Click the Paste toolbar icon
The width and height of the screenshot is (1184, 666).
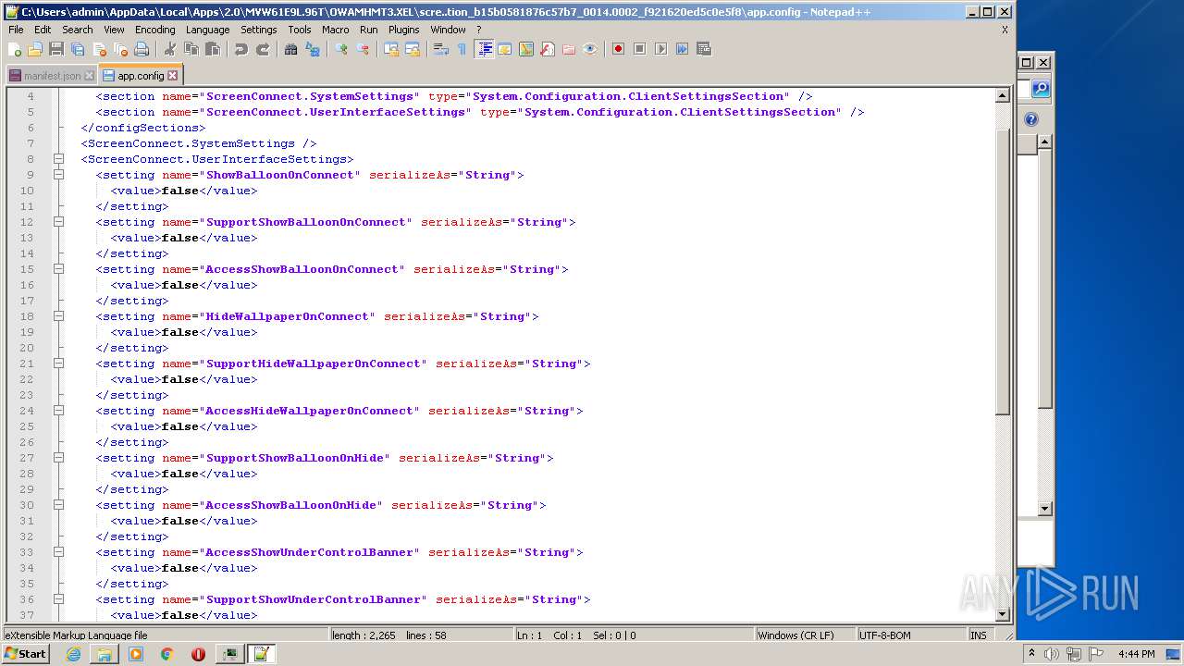(x=212, y=49)
